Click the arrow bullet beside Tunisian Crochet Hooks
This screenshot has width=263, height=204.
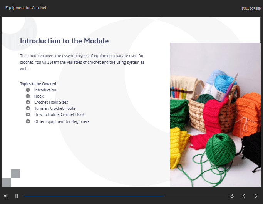(28, 108)
